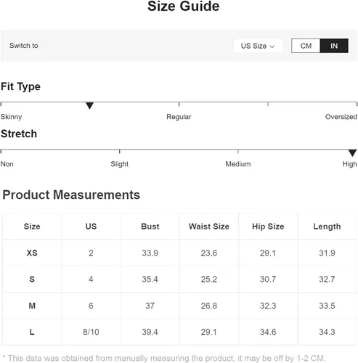Screen dimensions: 358x363
Task: Click waist value 25.2
Action: click(x=209, y=280)
